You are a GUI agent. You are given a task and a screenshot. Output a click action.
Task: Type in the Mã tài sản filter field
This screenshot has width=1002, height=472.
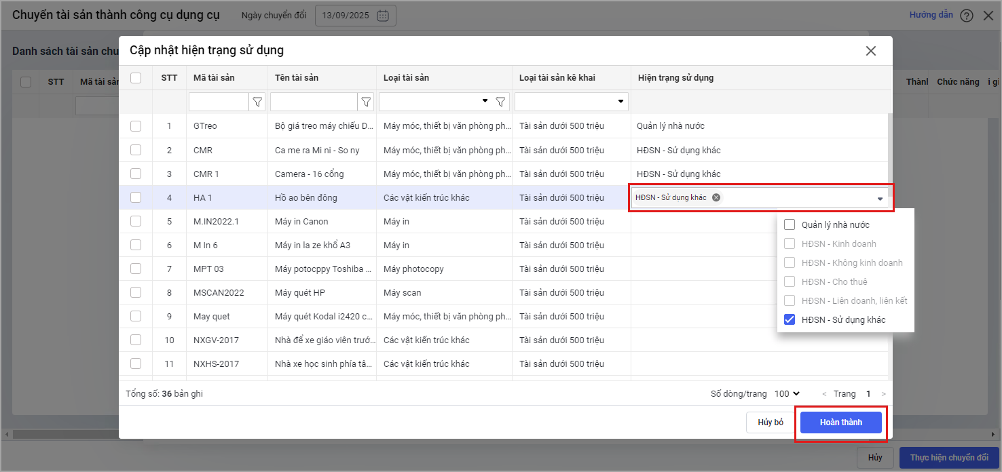[219, 102]
